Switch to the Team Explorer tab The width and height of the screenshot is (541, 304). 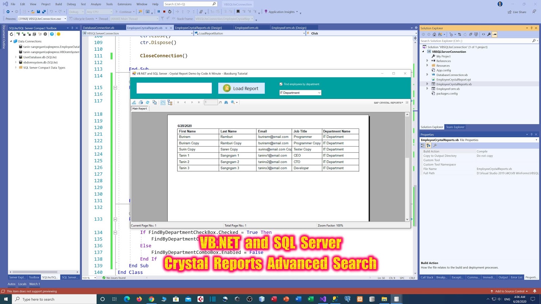pos(455,127)
